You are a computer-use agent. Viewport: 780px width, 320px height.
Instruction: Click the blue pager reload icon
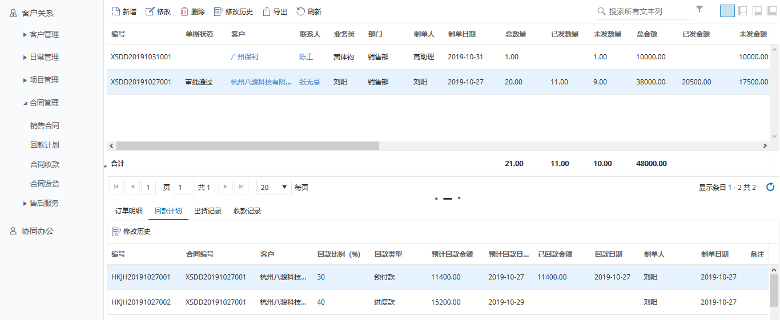click(770, 187)
